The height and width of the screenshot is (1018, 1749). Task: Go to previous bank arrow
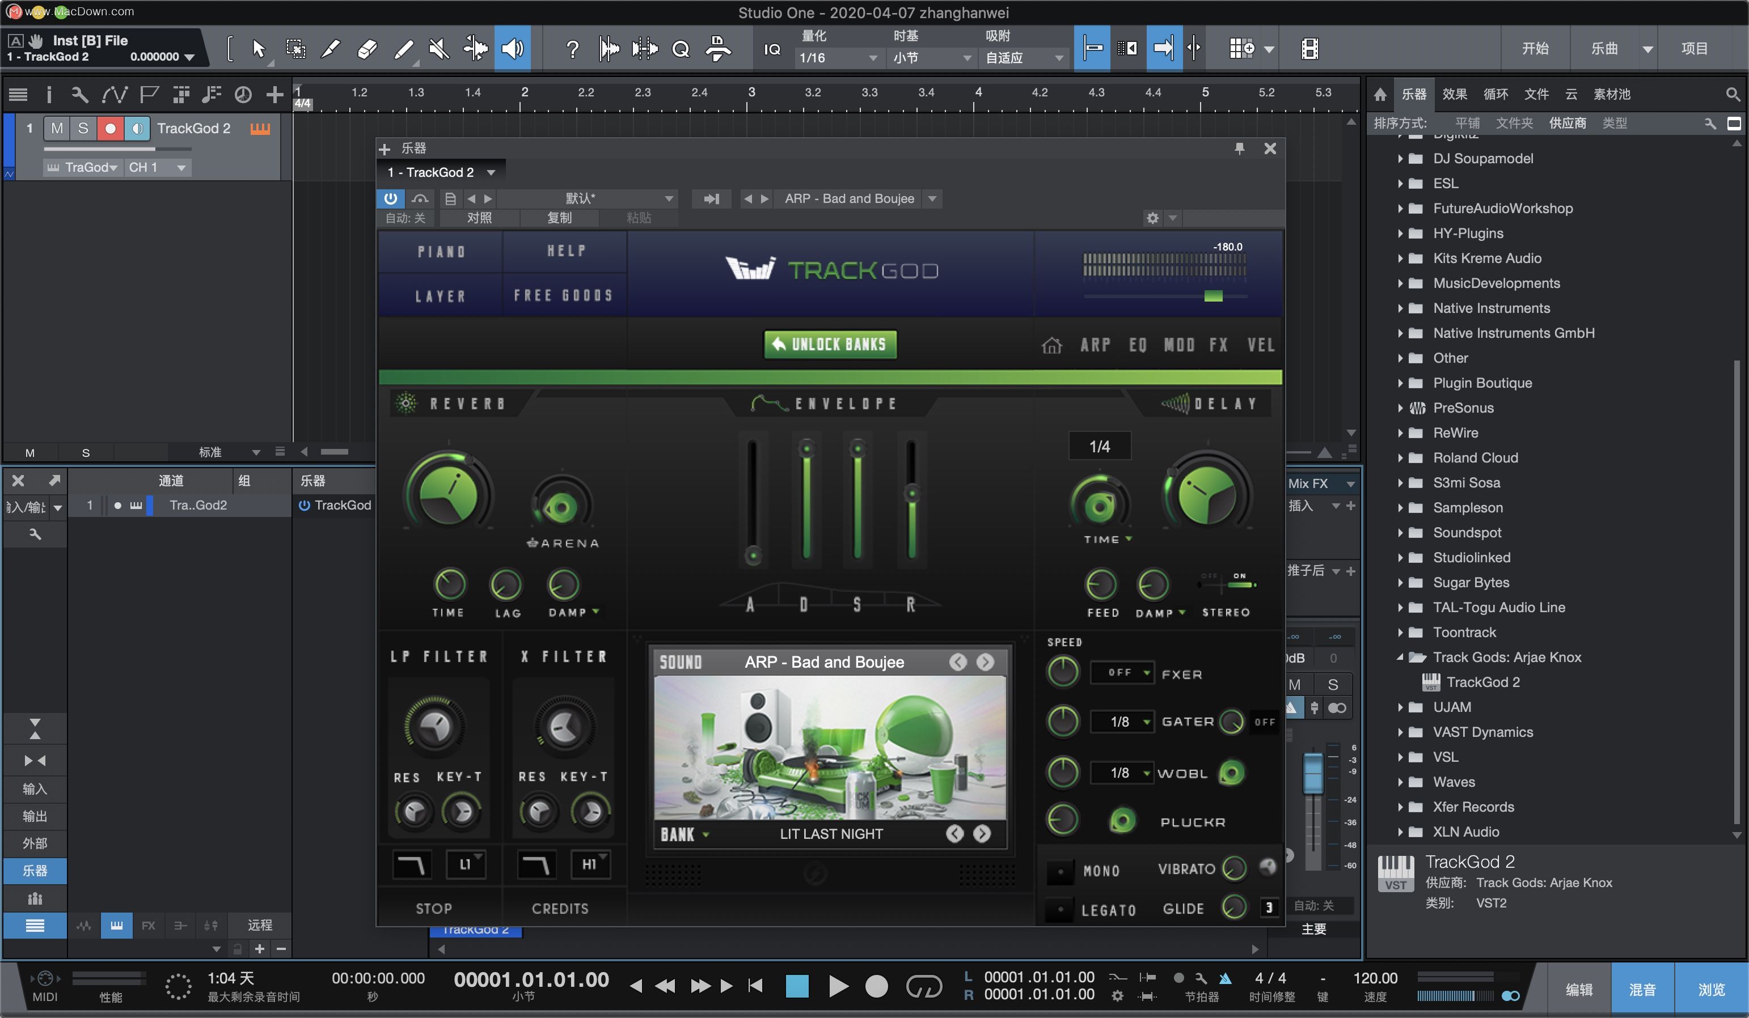(955, 834)
